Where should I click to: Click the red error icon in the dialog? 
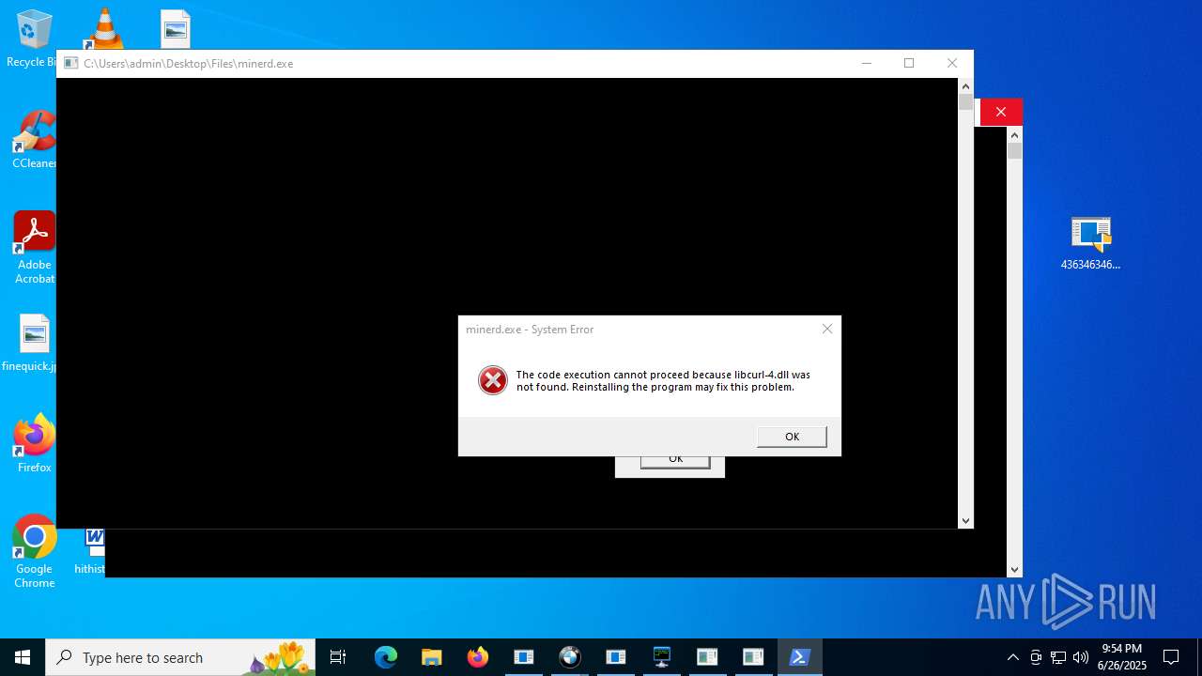point(493,380)
